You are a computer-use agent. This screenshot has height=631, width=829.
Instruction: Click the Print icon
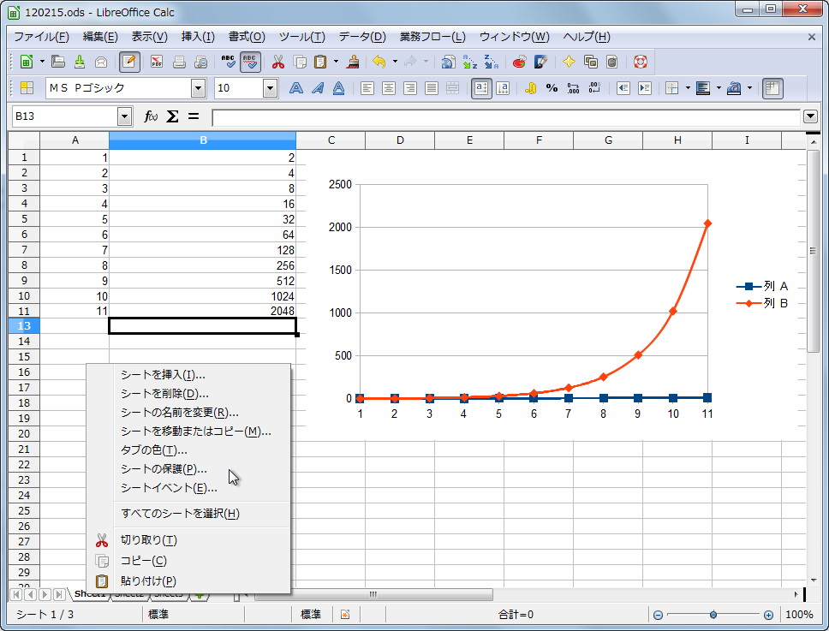click(179, 62)
